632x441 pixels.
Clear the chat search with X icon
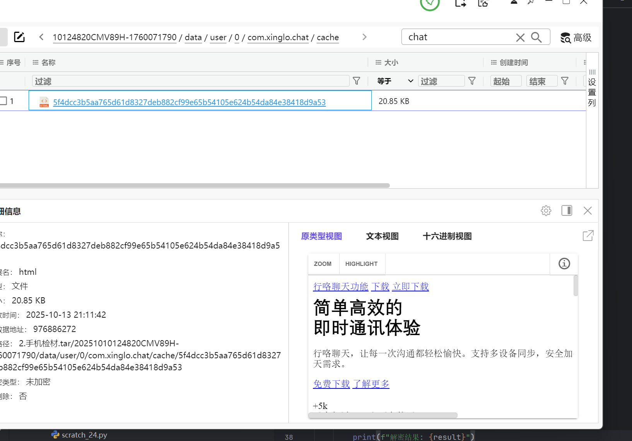520,37
